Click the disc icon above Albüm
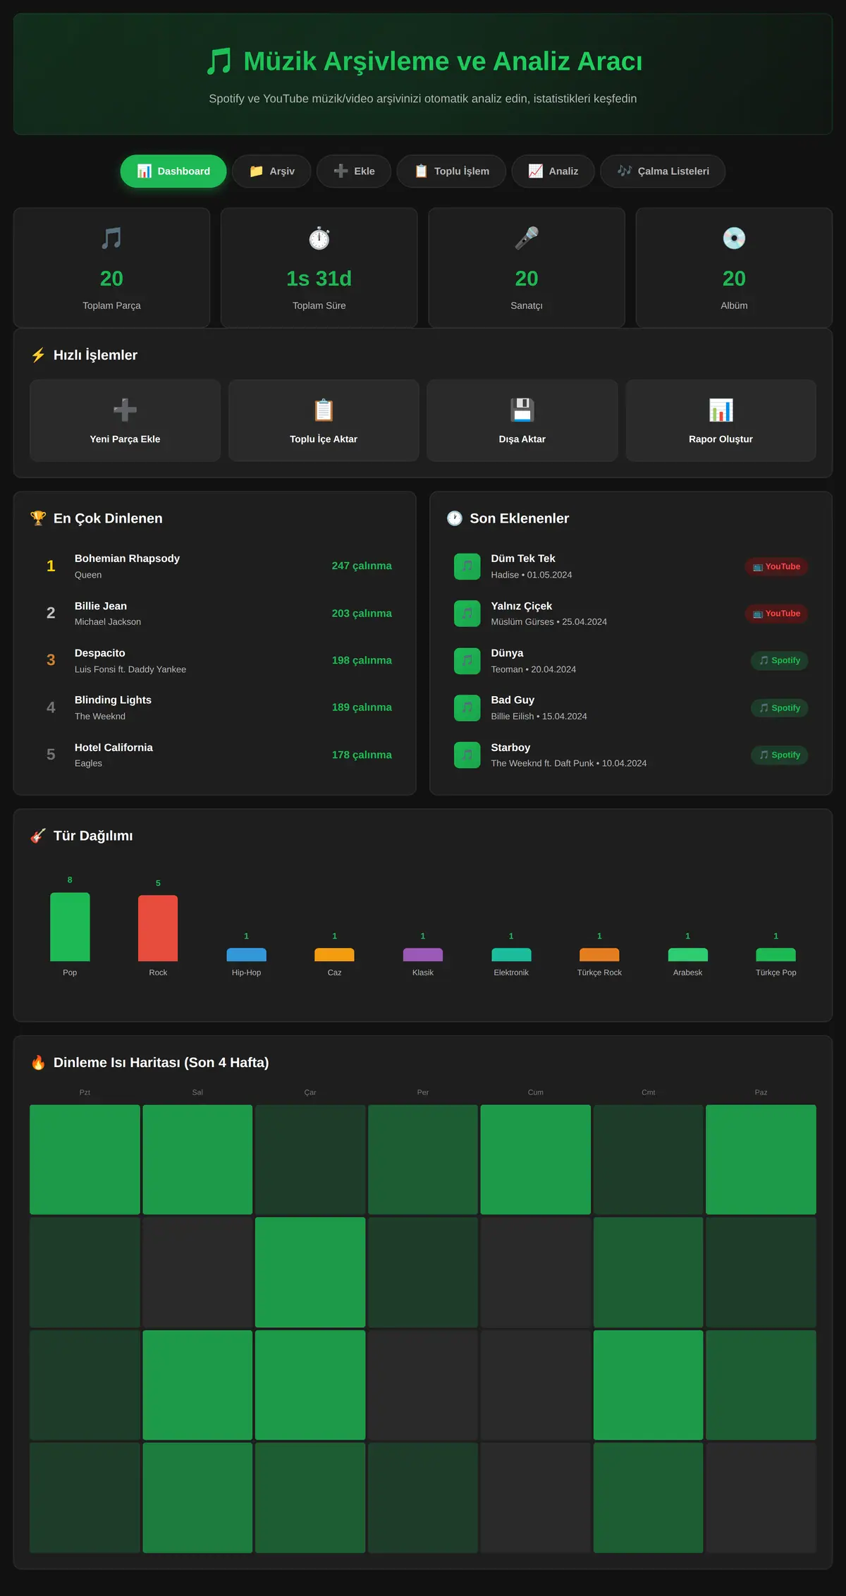The height and width of the screenshot is (1596, 846). point(734,238)
